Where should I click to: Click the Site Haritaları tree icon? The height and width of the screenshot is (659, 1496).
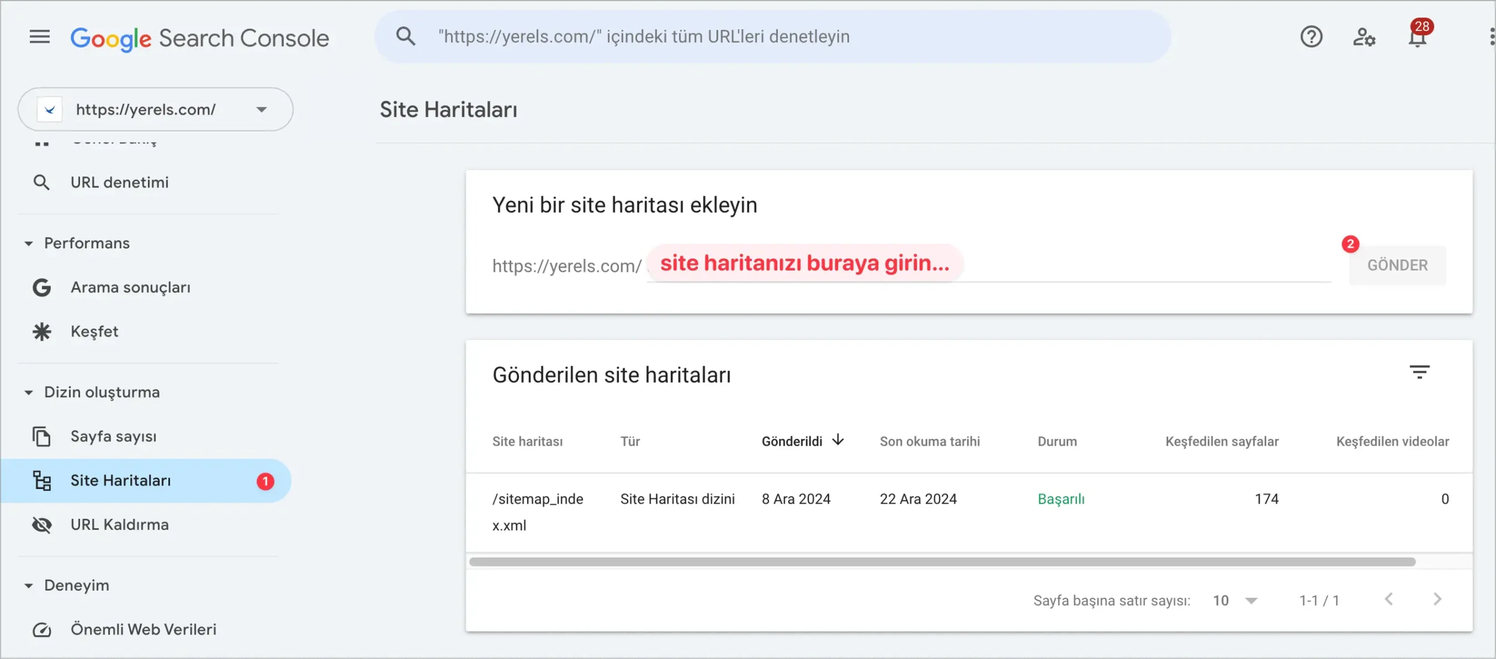point(41,481)
